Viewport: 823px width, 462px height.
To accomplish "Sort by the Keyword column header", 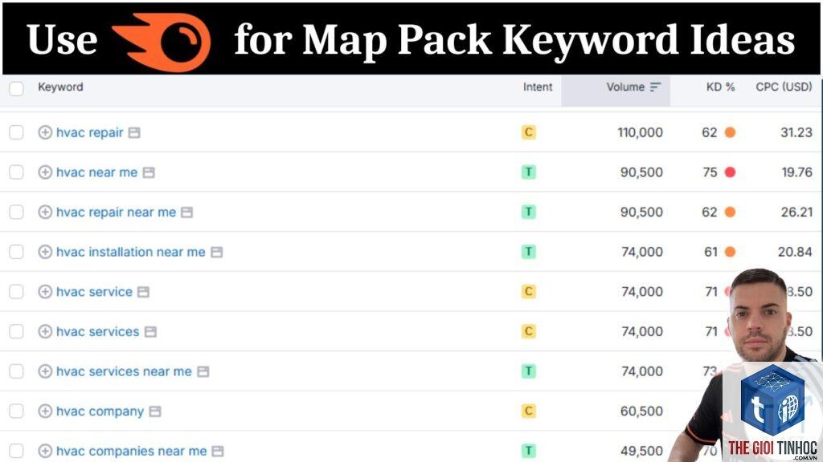I will click(60, 87).
